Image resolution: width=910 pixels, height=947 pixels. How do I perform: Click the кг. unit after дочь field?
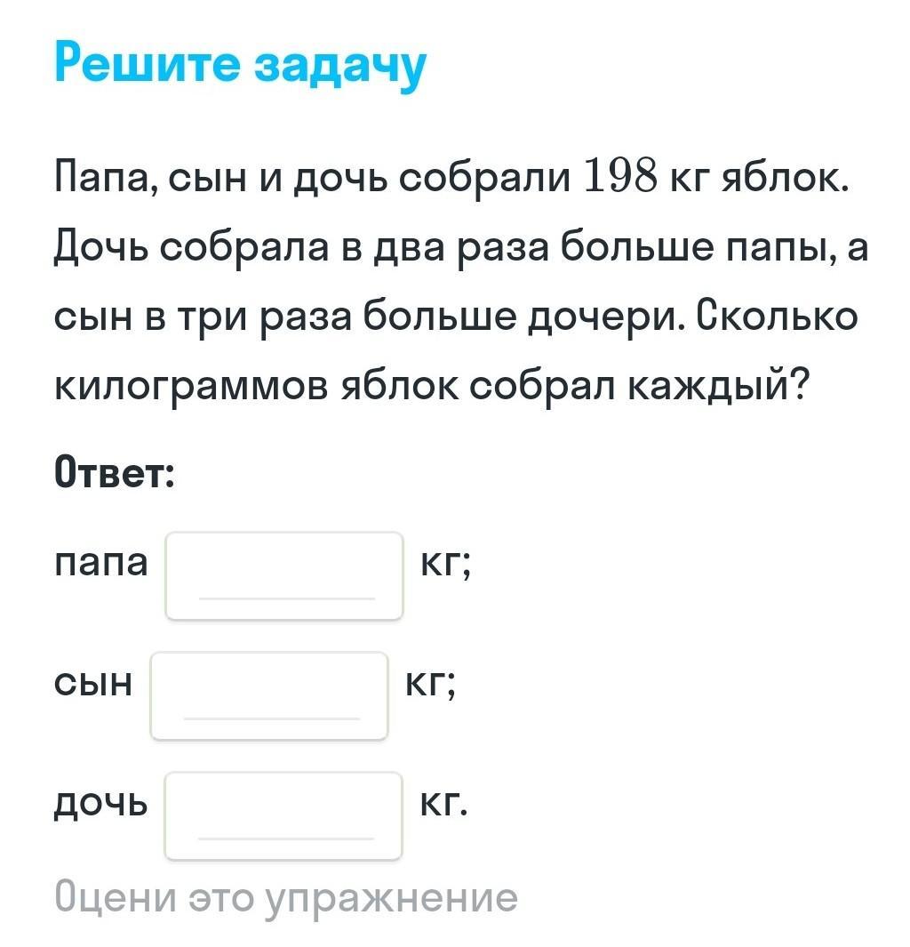[x=444, y=803]
